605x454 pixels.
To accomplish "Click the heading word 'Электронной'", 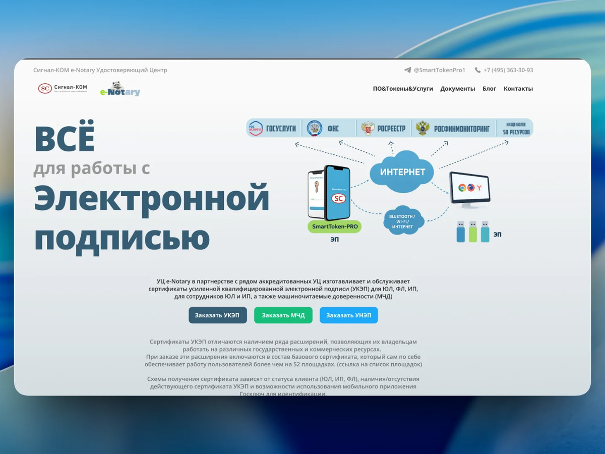I will pyautogui.click(x=152, y=199).
